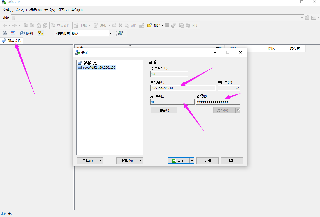The image size is (320, 217).
Task: Open the 帮助(H) menu
Action: pos(77,10)
